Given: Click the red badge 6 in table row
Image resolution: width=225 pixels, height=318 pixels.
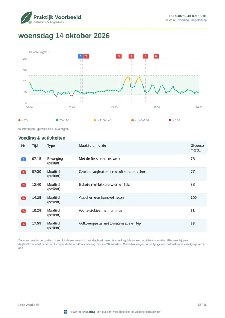Looking at the screenshot, I should pos(24,224).
